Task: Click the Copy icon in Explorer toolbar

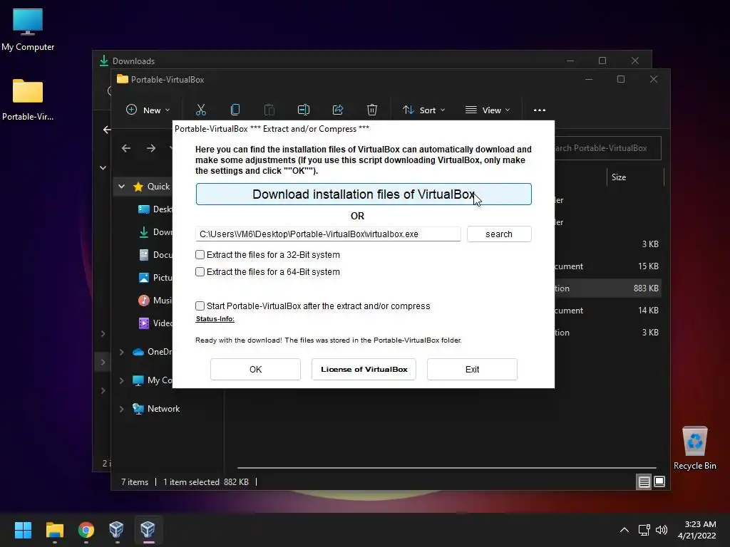Action: [x=235, y=110]
